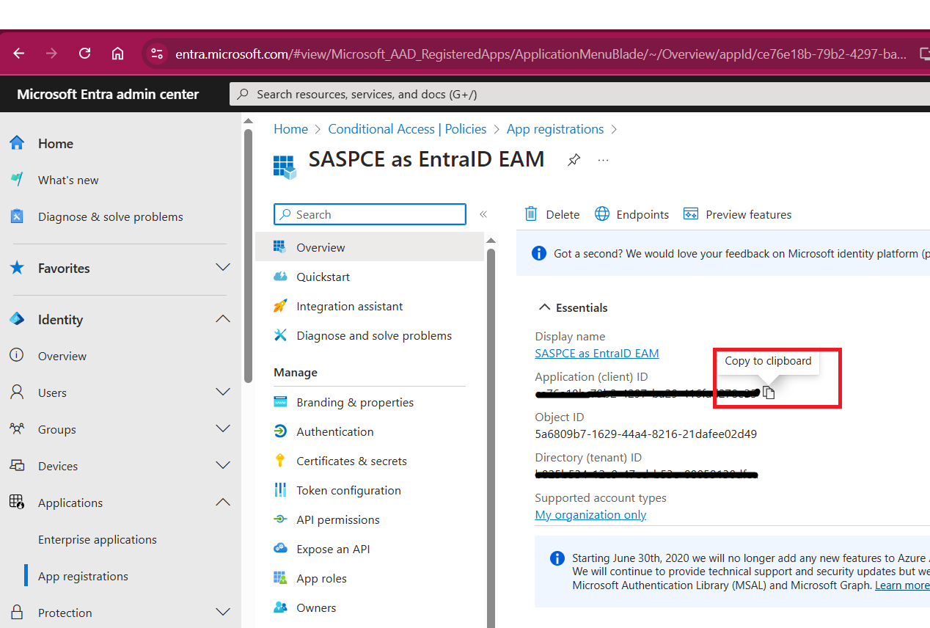
Task: Click the copy to clipboard icon for Application ID
Action: pos(769,392)
